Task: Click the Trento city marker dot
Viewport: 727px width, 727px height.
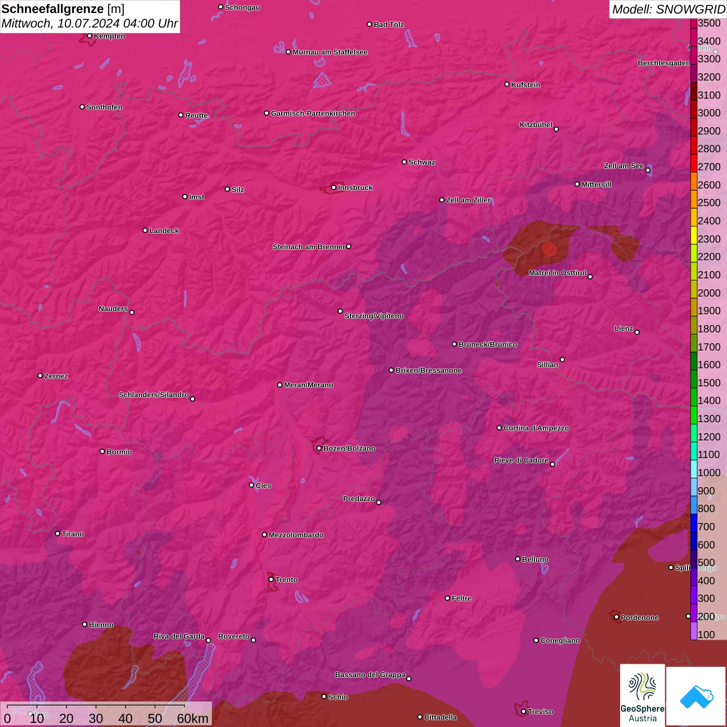Action: point(271,580)
